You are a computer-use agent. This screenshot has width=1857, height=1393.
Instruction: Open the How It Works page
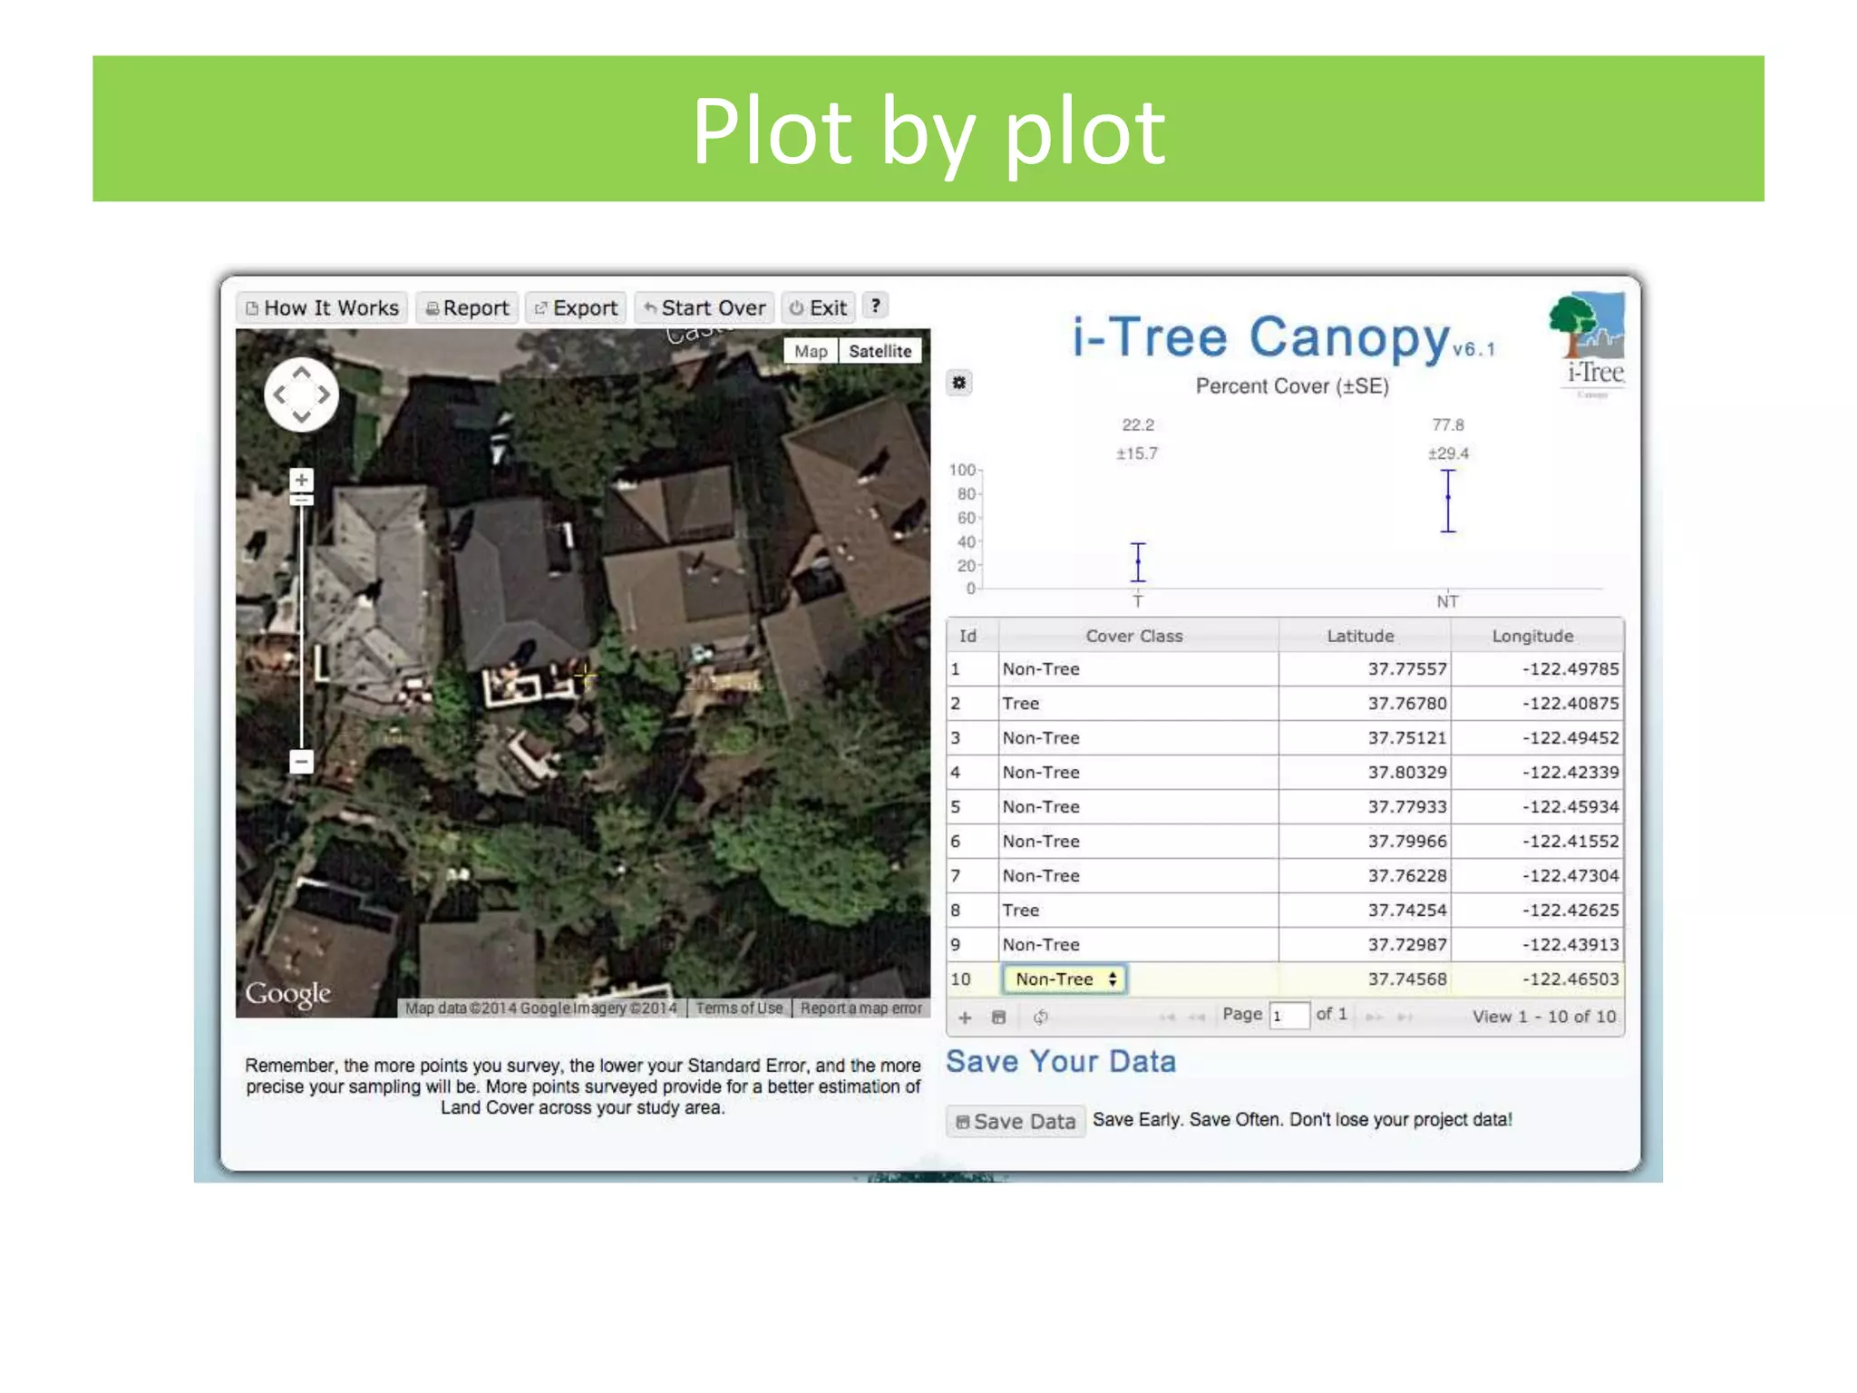click(x=322, y=307)
